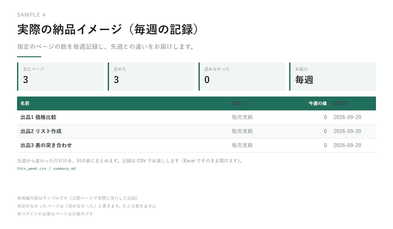The height and width of the screenshot is (229, 393).
Task: Click the SAMPLE 4 label
Action: 31,15
